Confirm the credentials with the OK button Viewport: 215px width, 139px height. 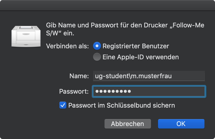[181, 124]
